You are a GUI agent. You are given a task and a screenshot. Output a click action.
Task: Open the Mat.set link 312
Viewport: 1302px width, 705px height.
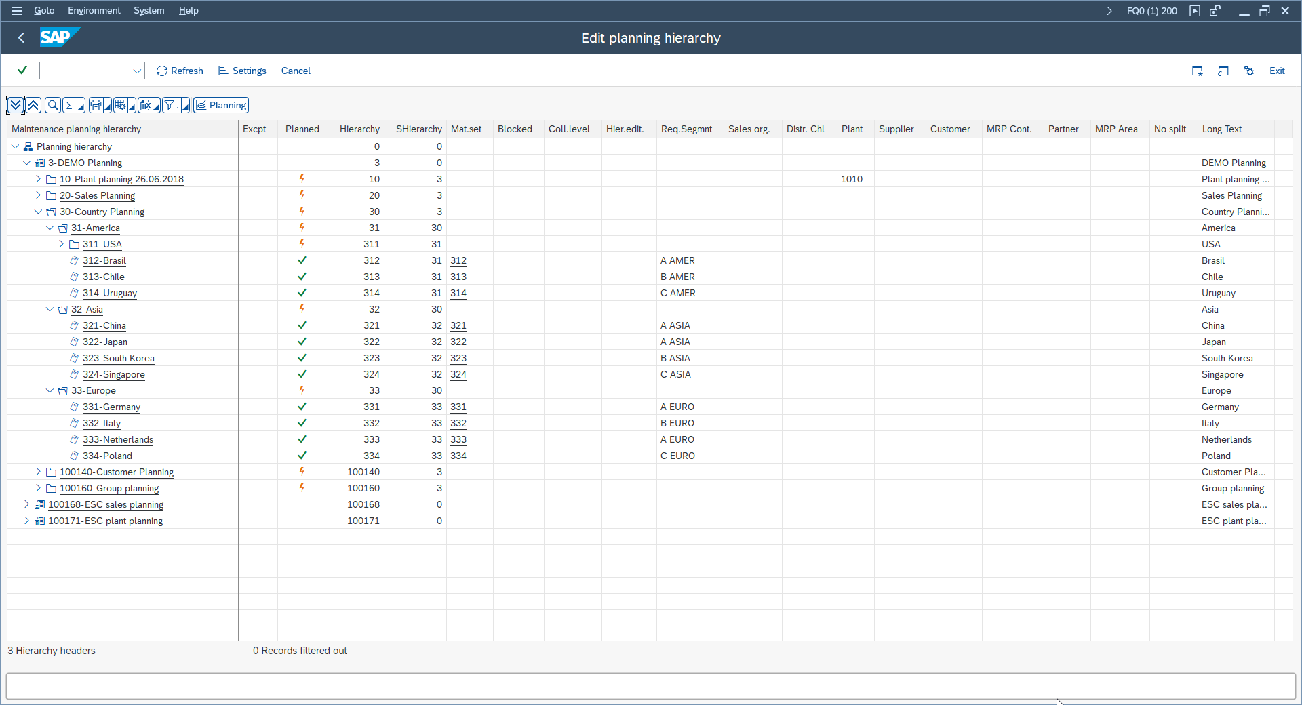point(458,260)
